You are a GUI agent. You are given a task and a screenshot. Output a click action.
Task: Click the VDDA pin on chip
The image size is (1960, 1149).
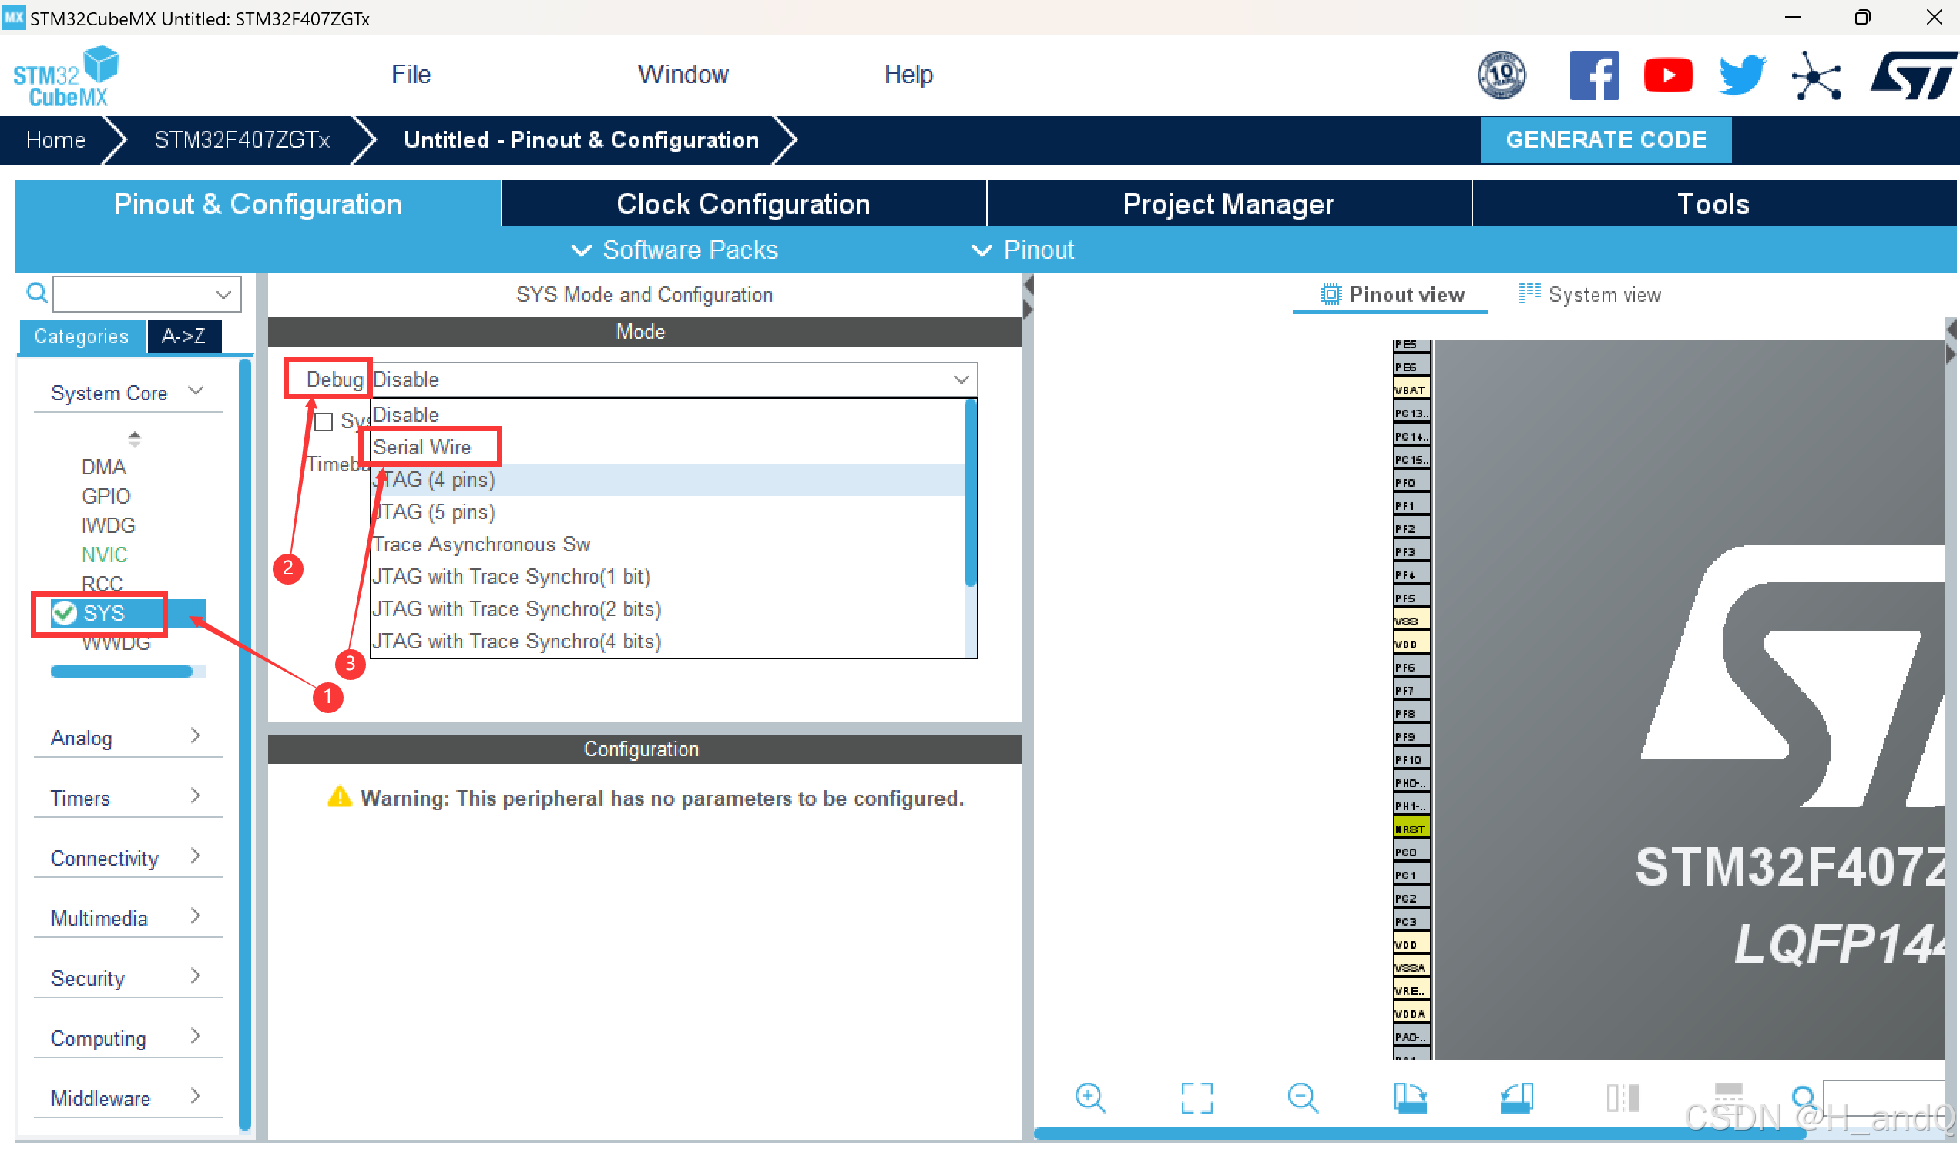tap(1411, 1014)
